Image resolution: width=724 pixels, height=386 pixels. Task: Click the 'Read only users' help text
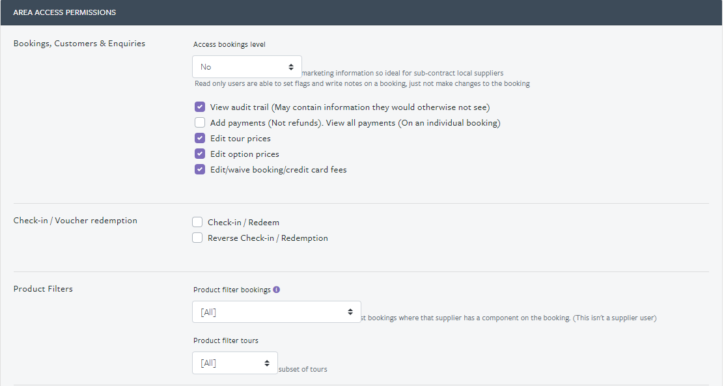coord(363,83)
